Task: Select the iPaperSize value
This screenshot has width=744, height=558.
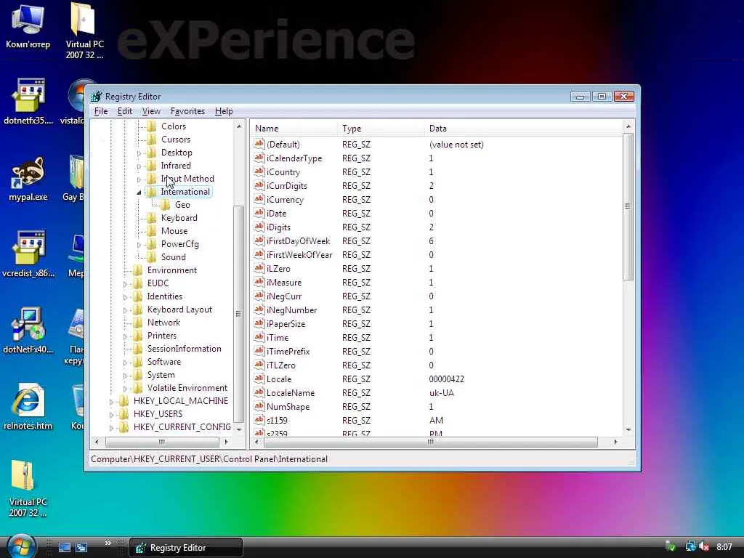Action: coord(286,323)
